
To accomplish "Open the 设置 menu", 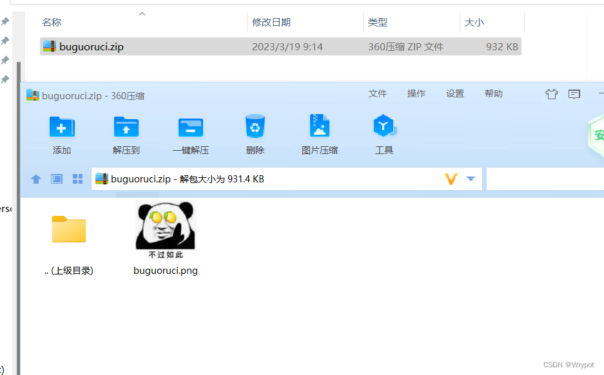I will pos(455,93).
